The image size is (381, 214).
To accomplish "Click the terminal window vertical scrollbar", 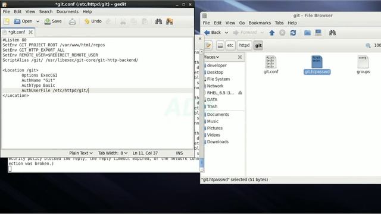I will [x=201, y=111].
